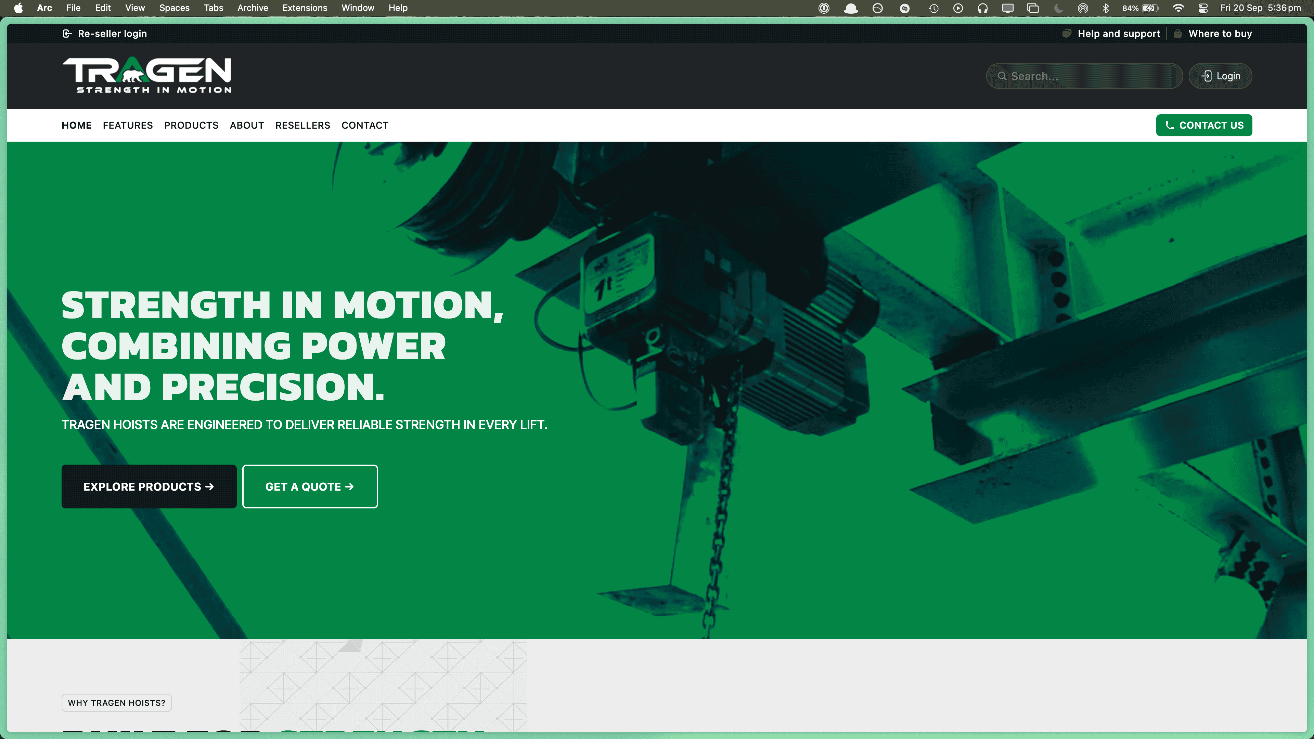Click the EXPLORE PRODUCTS button
The width and height of the screenshot is (1314, 739).
(149, 487)
